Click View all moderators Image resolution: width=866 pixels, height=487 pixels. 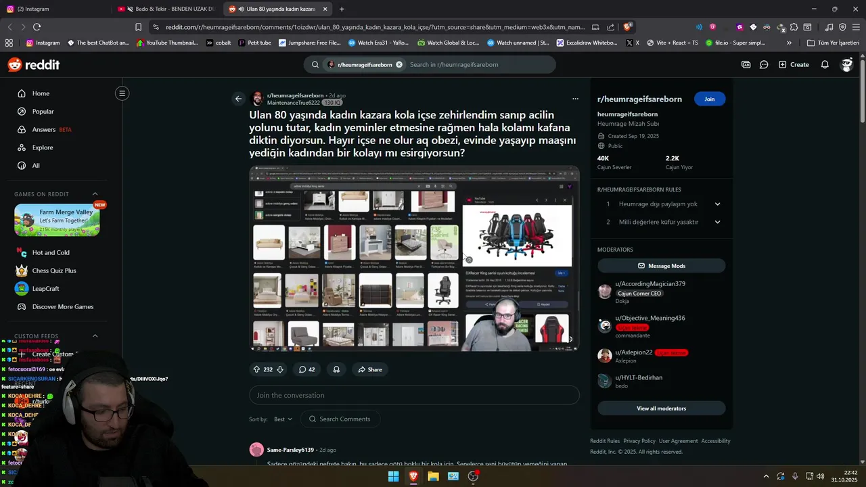661,409
